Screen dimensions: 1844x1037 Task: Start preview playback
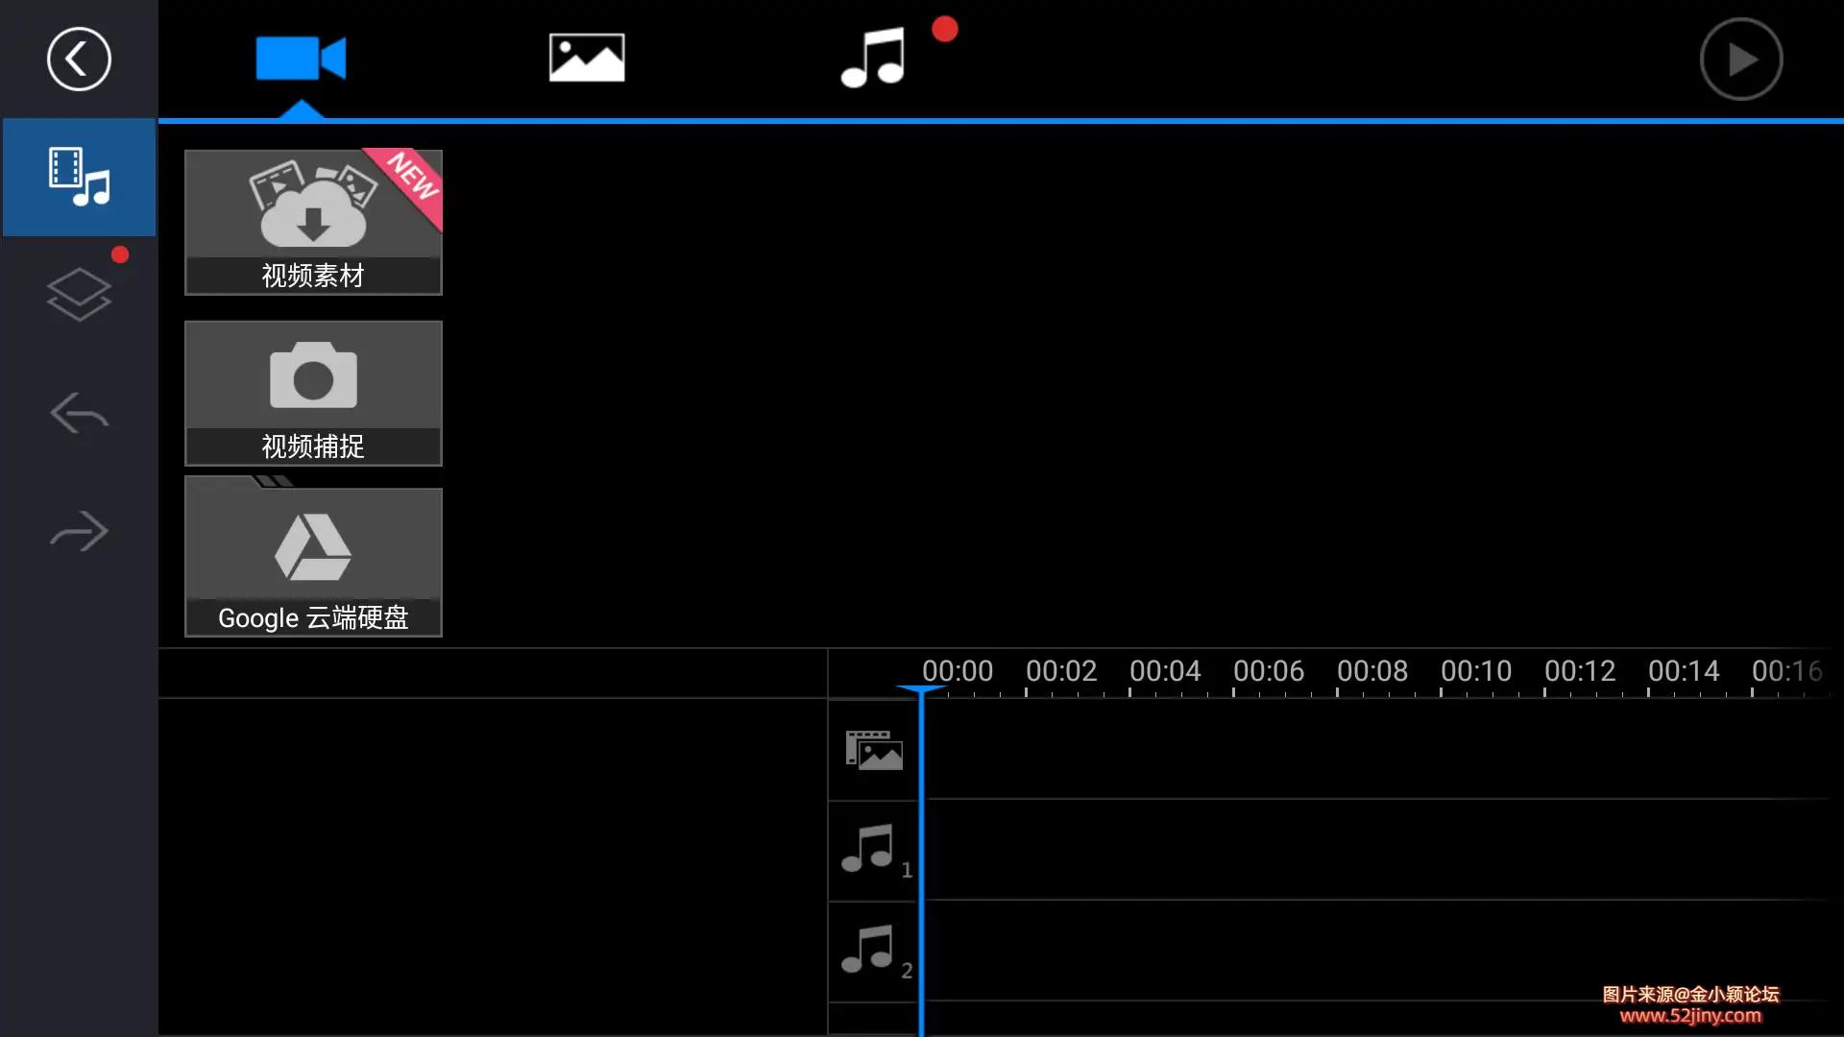pos(1740,59)
